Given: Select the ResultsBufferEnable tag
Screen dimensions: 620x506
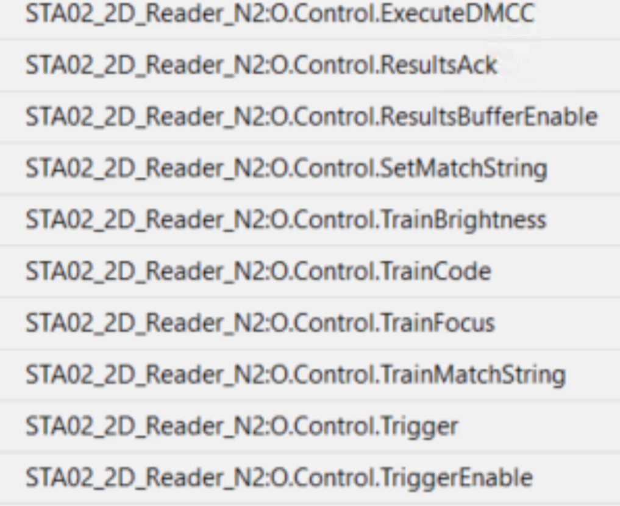Looking at the screenshot, I should [311, 116].
